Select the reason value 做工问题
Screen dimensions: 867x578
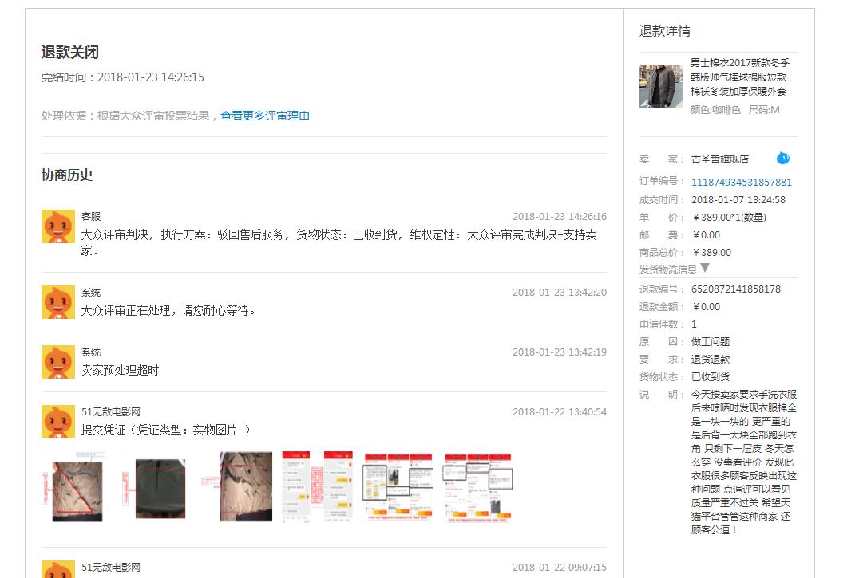coord(711,342)
